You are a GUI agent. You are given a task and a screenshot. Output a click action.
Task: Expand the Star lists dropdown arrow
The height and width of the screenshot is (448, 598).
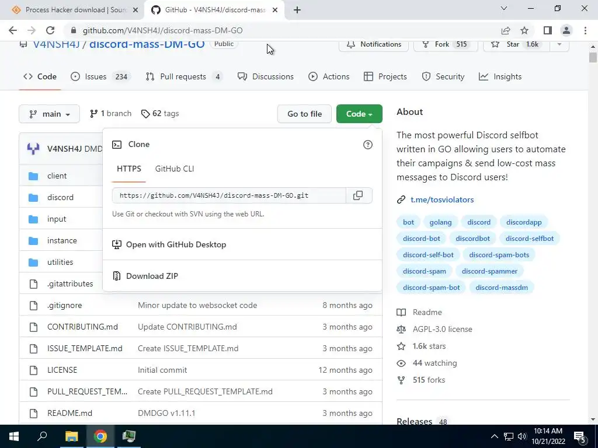tap(559, 44)
